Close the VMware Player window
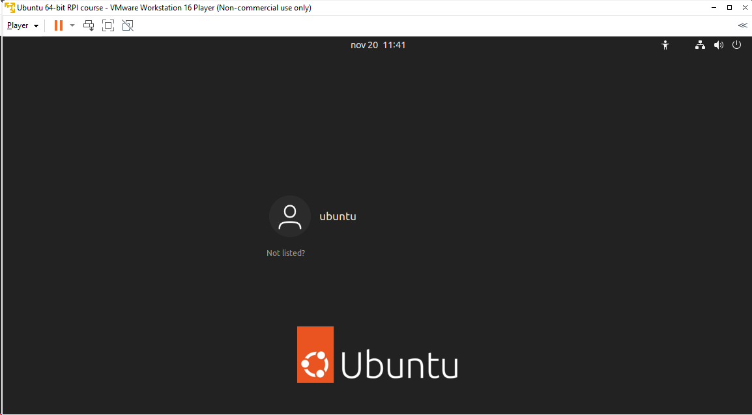752x415 pixels. coord(744,8)
